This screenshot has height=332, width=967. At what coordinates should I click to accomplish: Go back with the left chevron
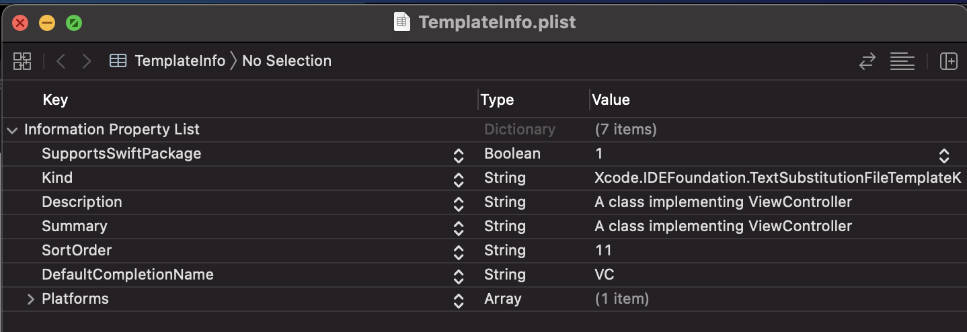61,61
